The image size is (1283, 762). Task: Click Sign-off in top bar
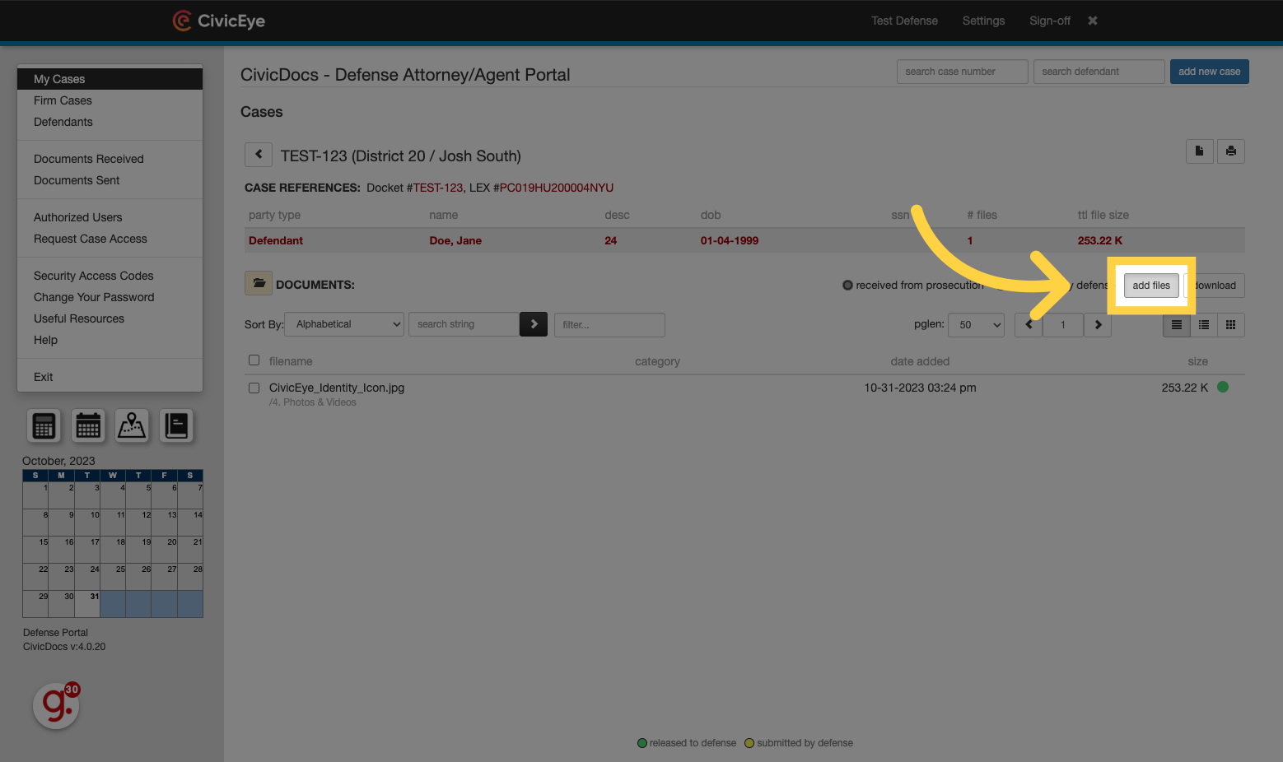[x=1050, y=21]
